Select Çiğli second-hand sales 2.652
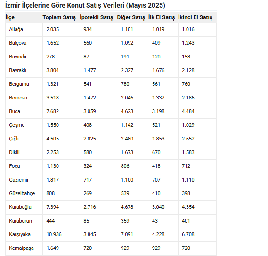The width and height of the screenshot is (268, 256). (188, 139)
